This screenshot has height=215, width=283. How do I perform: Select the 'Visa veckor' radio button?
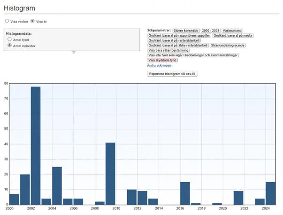(7, 21)
